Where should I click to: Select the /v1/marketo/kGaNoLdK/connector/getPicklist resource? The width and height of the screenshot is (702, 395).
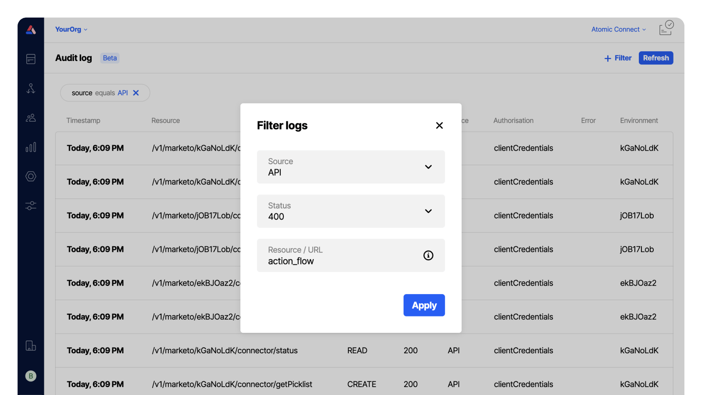(x=232, y=384)
